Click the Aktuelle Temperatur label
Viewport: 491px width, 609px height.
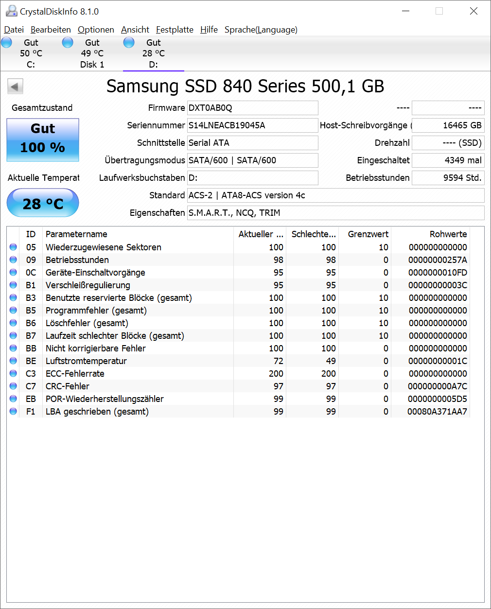[43, 178]
